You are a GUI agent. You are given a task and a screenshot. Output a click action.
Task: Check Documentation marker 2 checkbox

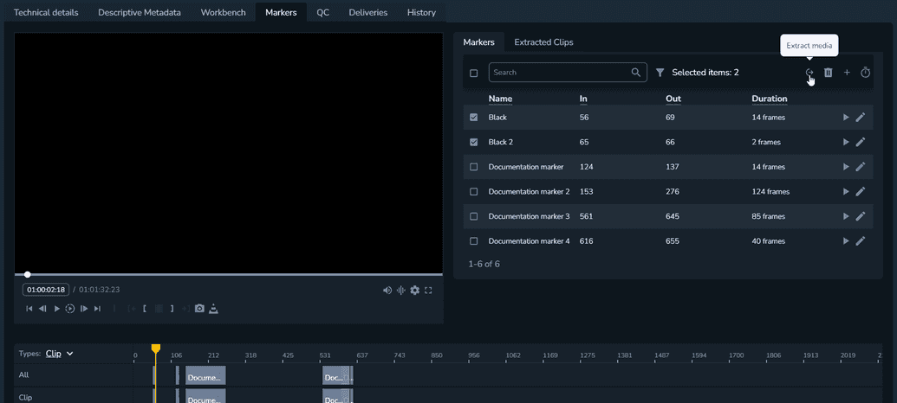point(474,192)
